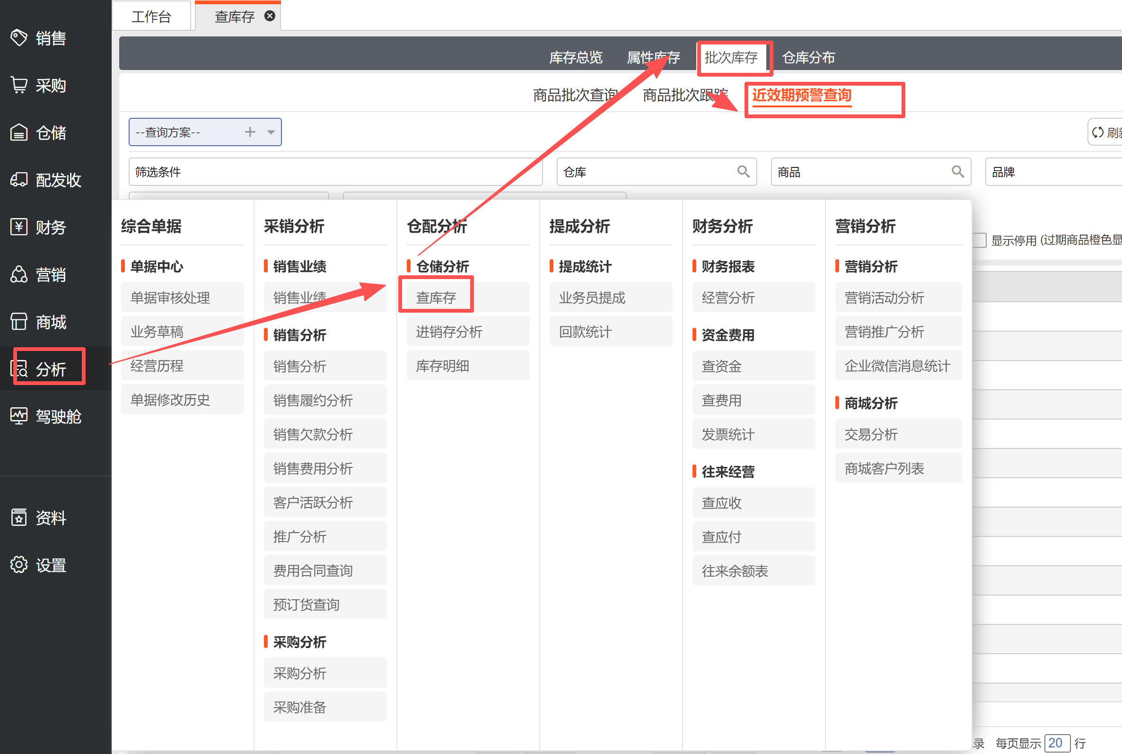Switch to the 查库存 tab
This screenshot has width=1122, height=754.
[235, 17]
